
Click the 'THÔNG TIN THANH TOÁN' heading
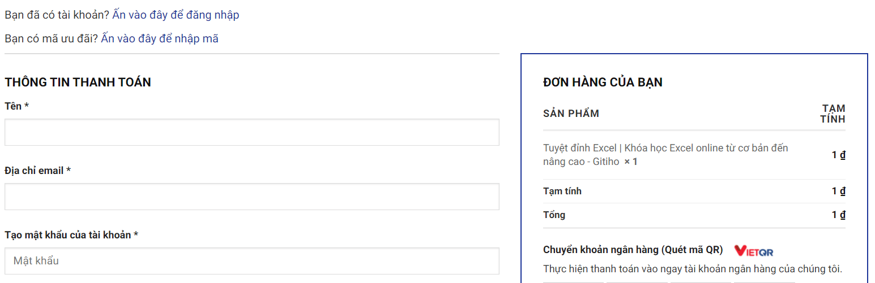[78, 82]
